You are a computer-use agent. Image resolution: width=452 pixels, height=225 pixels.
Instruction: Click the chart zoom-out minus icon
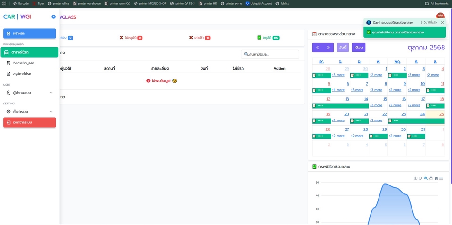click(420, 178)
